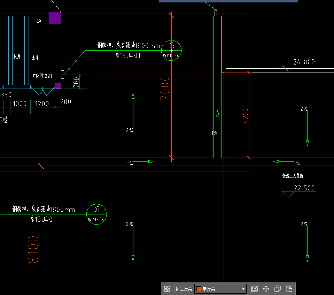Select the orange 8100 dimension text
This screenshot has width=334, height=295.
tap(33, 249)
